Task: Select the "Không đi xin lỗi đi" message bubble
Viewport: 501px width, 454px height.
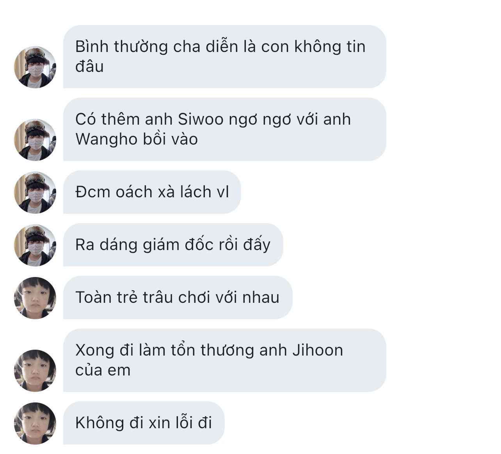Action: pyautogui.click(x=144, y=423)
